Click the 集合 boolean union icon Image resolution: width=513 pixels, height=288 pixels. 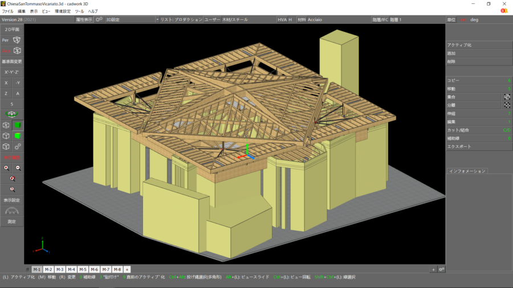pyautogui.click(x=507, y=97)
